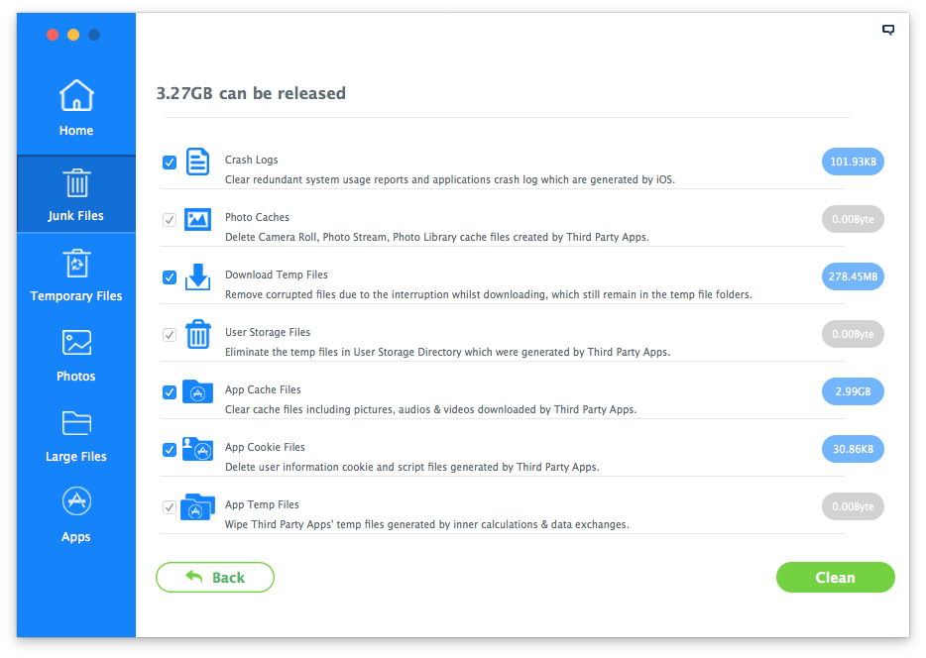
Task: Click the App Temp Files folder icon
Action: [198, 506]
